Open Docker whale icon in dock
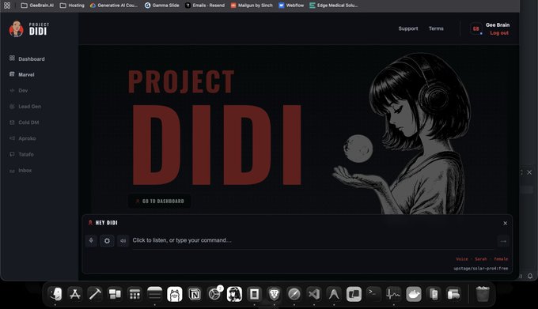Screen dimensions: 538x309 [x=414, y=294]
